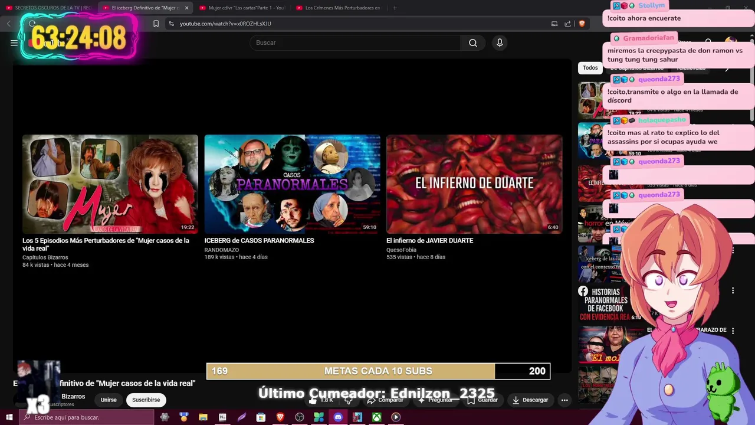755x425 pixels.
Task: Play the Mujer casos de la vida real thumbnail
Action: tap(110, 184)
